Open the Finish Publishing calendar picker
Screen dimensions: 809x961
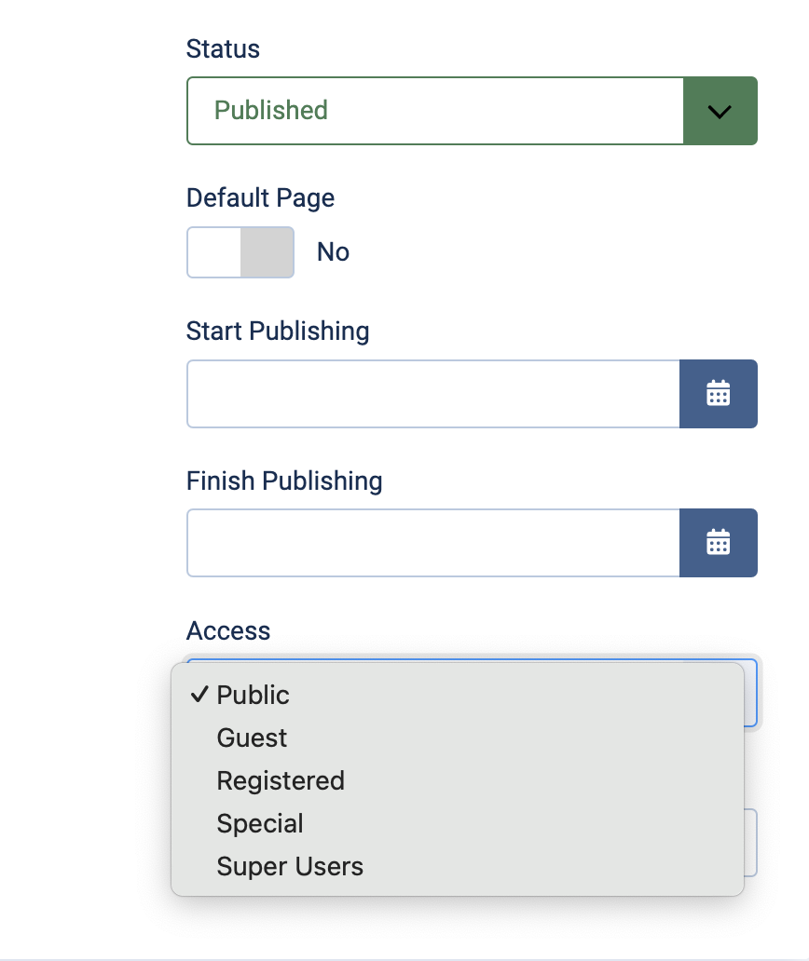tap(718, 543)
